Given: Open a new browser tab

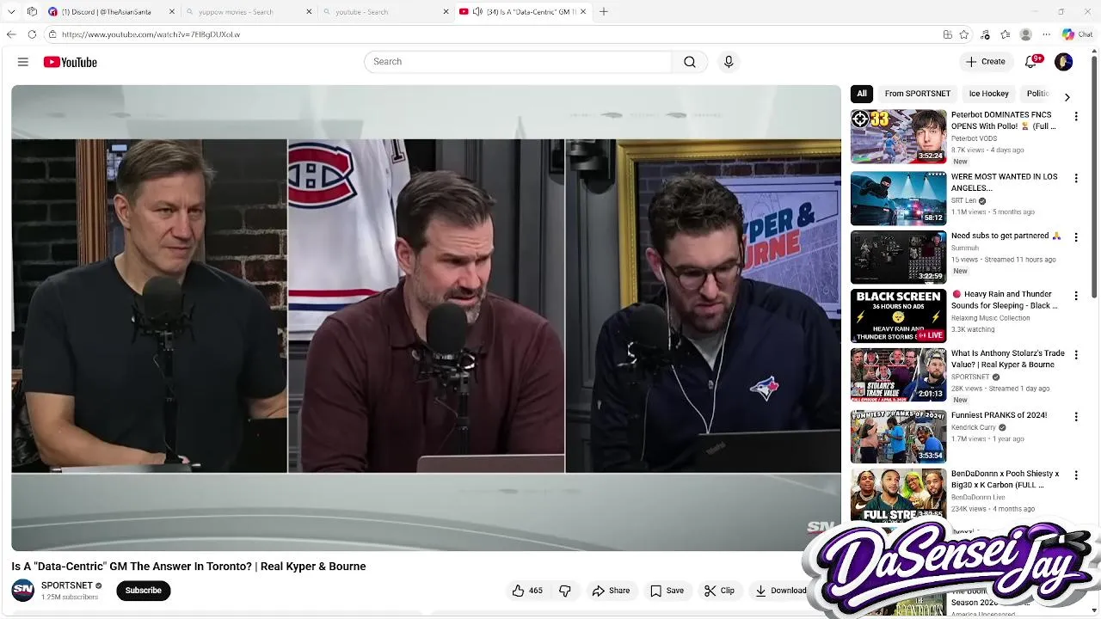Looking at the screenshot, I should pyautogui.click(x=604, y=11).
